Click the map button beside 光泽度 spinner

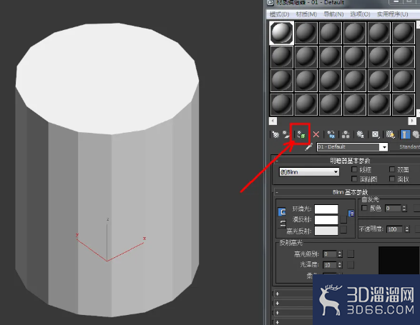click(351, 264)
